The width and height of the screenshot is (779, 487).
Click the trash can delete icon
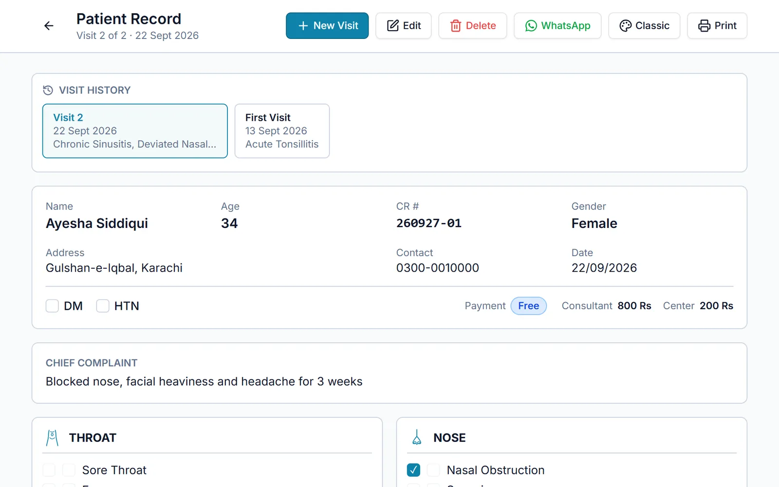pos(456,26)
